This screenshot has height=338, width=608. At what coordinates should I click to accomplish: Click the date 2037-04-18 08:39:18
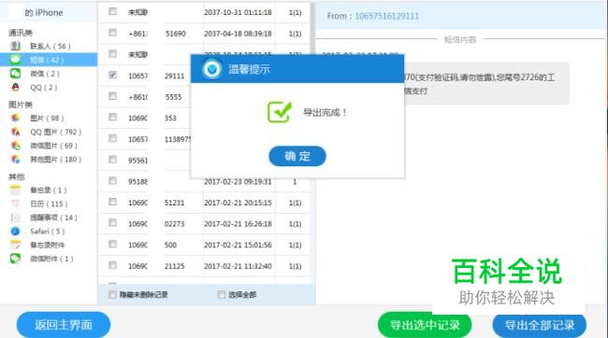[x=238, y=34]
